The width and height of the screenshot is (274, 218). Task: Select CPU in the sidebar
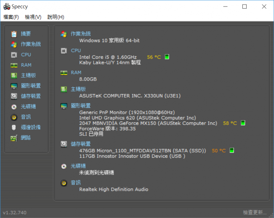pos(26,54)
